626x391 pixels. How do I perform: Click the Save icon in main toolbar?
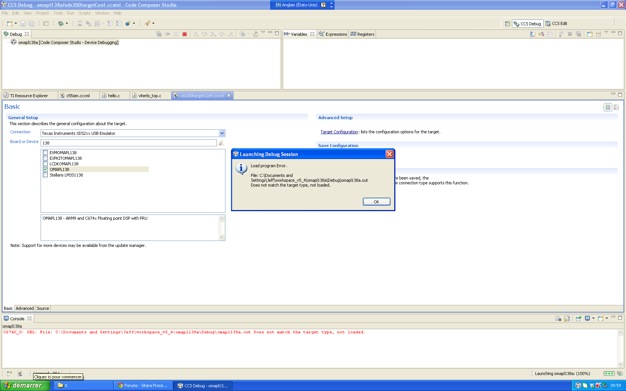point(23,23)
